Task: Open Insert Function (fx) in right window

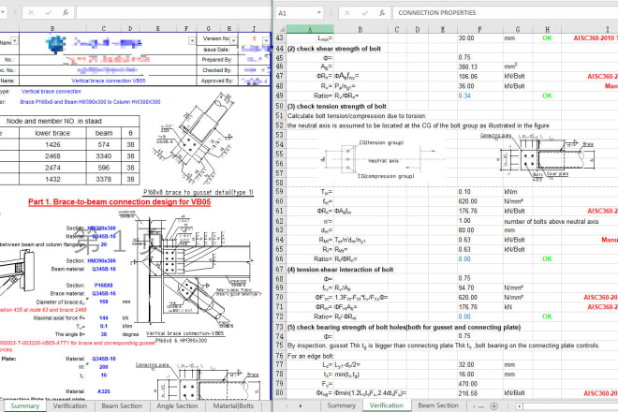Action: click(x=382, y=13)
